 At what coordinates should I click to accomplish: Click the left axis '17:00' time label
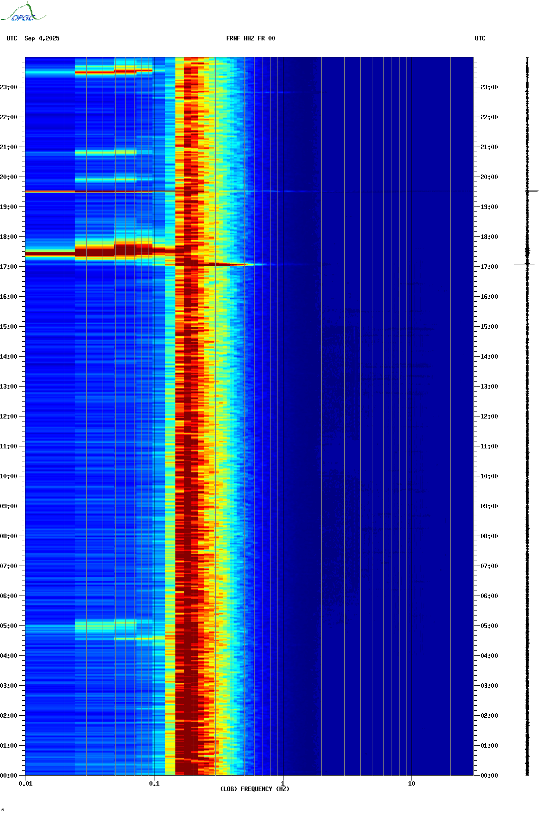click(8, 267)
